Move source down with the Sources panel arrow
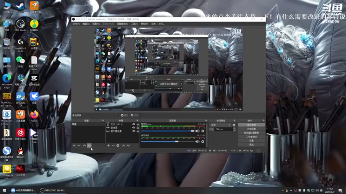The image size is (346, 194). tap(128, 145)
